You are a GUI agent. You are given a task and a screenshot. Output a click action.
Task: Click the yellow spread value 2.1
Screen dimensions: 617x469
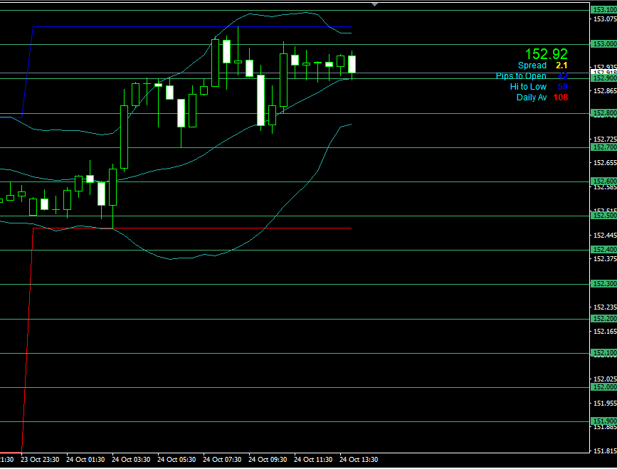[x=561, y=65]
